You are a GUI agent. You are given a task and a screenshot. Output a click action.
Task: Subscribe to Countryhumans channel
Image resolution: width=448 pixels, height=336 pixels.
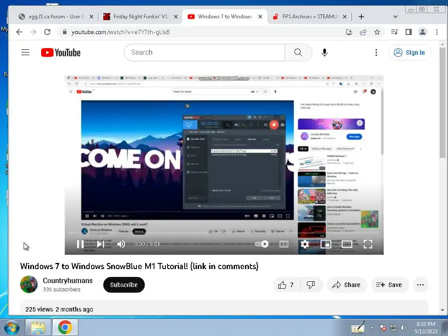pyautogui.click(x=124, y=285)
